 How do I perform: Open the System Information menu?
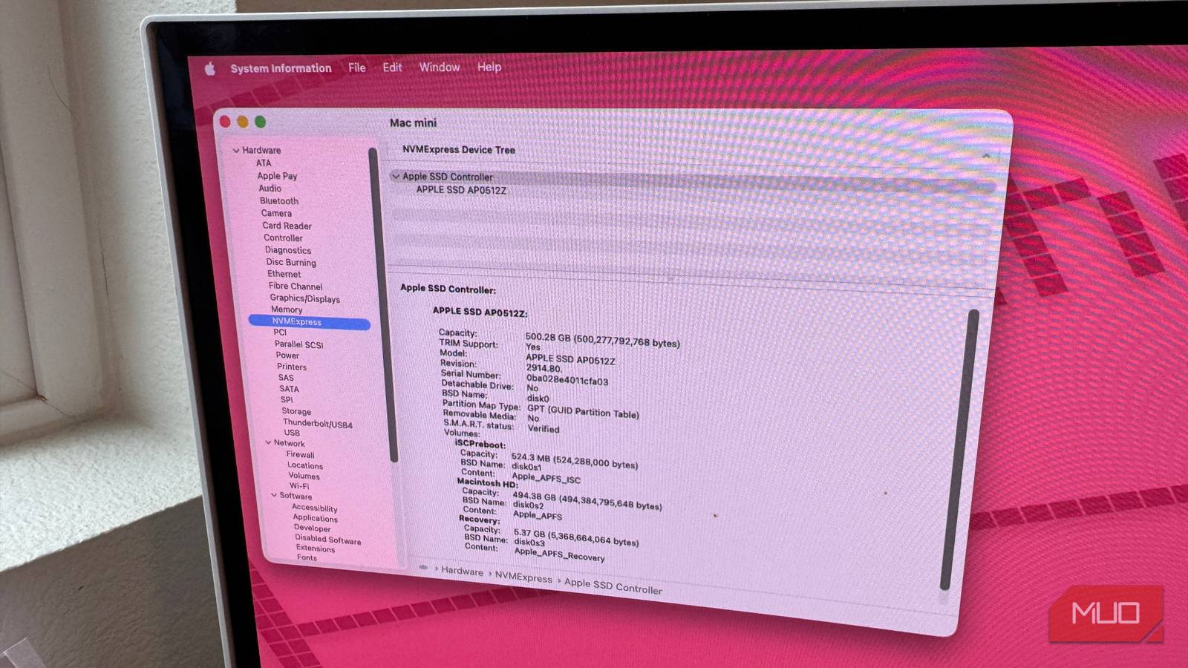281,68
